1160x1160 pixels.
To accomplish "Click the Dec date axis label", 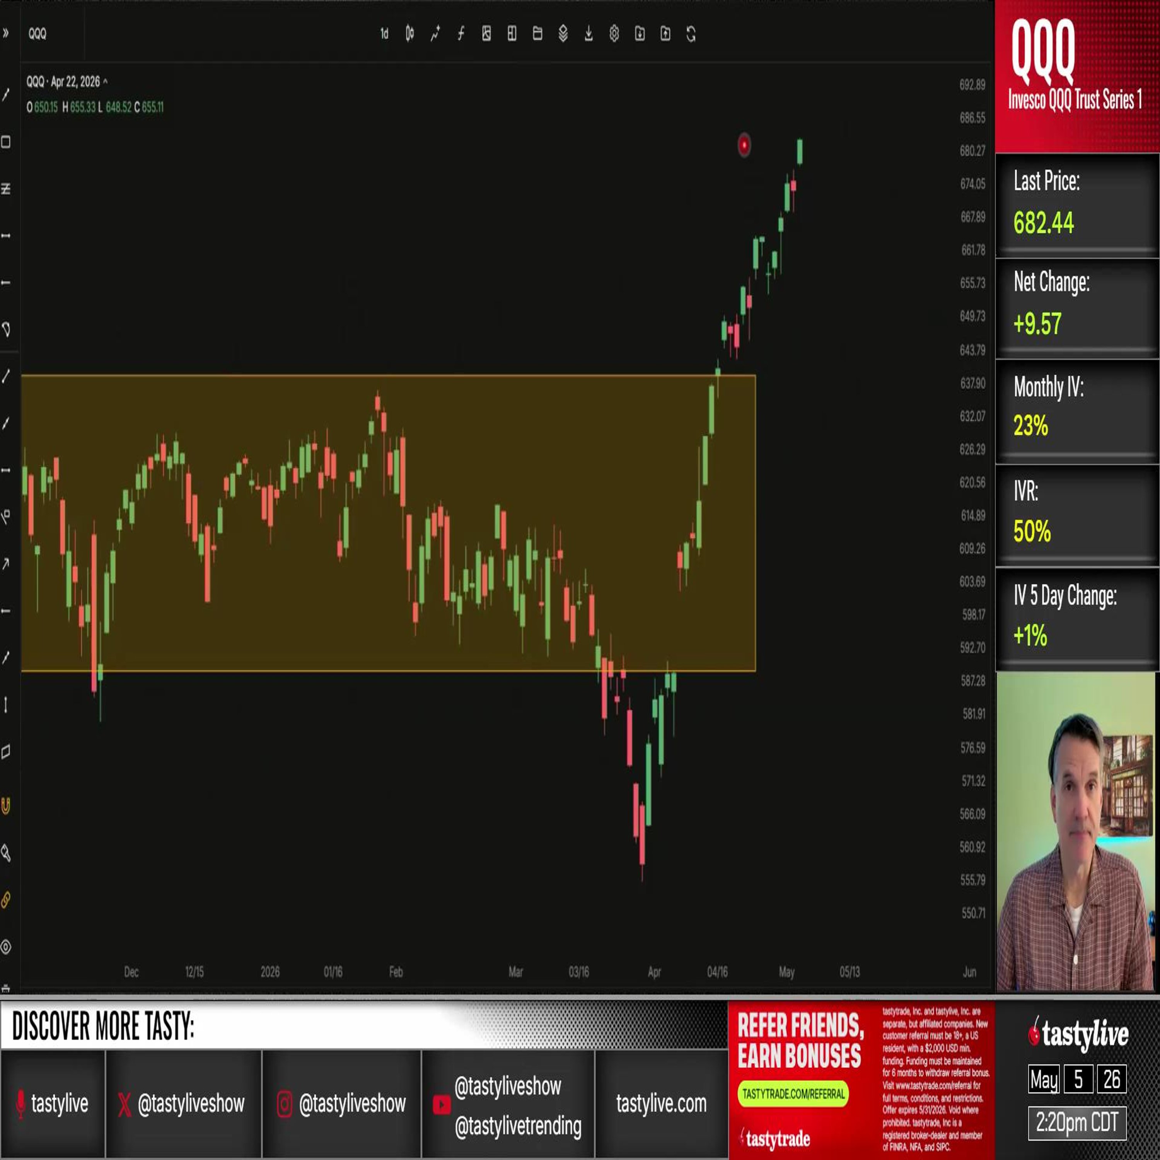I will 131,971.
